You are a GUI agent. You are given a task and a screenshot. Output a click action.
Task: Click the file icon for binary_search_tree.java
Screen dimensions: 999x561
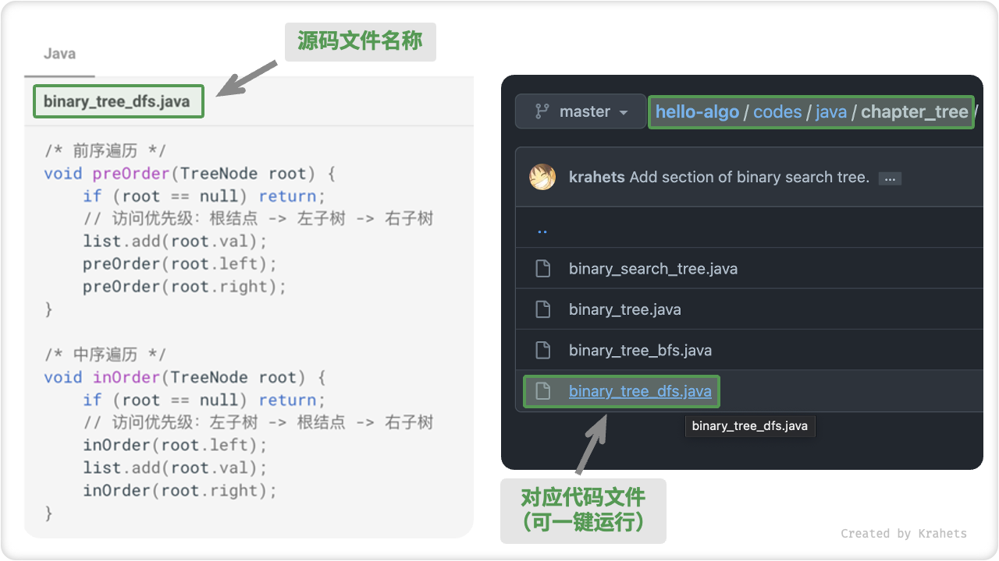click(542, 268)
